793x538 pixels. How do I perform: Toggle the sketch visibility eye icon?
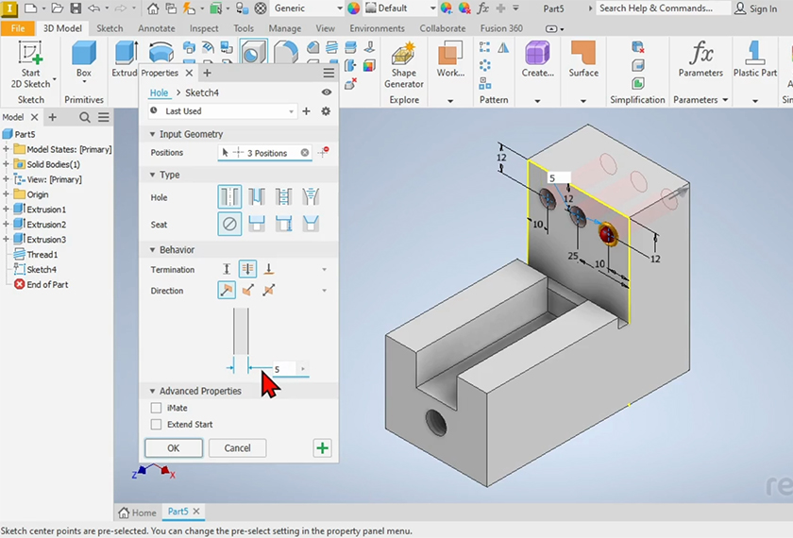pos(327,92)
